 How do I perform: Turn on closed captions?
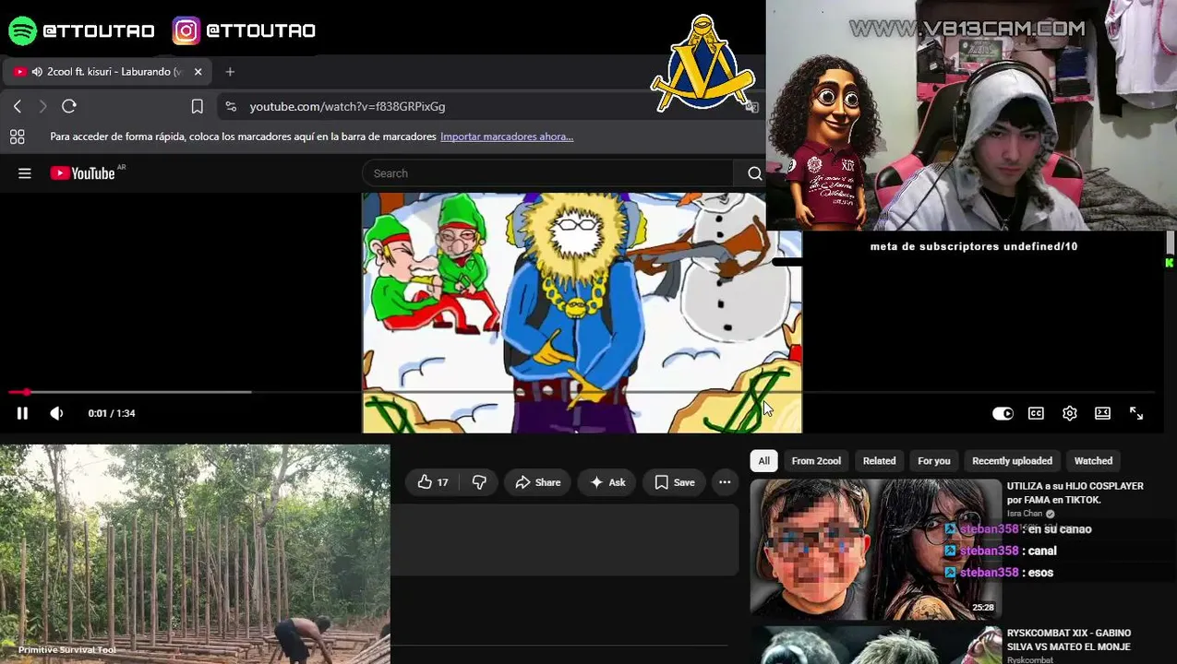(x=1036, y=413)
